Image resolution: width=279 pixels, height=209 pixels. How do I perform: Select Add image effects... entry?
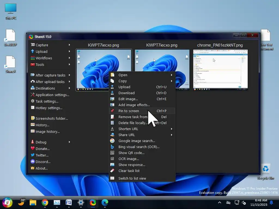(142, 105)
